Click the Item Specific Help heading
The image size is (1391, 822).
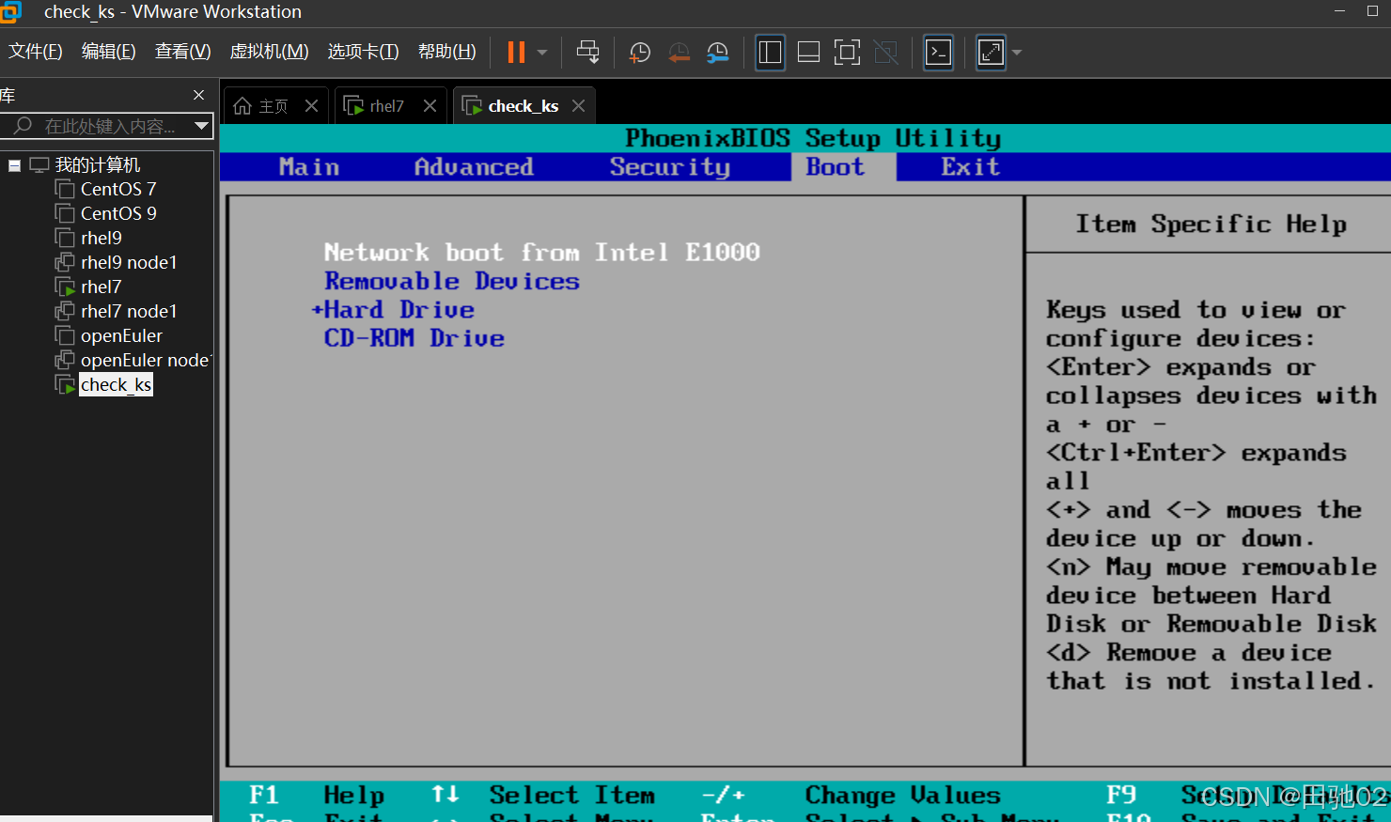1211,225
